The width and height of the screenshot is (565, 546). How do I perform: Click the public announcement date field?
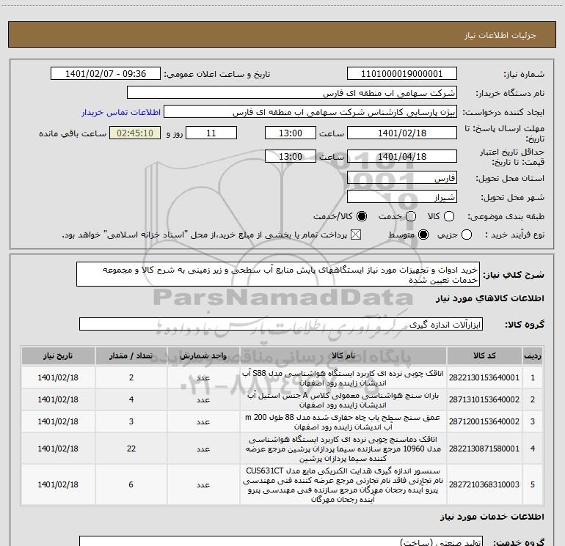point(106,74)
